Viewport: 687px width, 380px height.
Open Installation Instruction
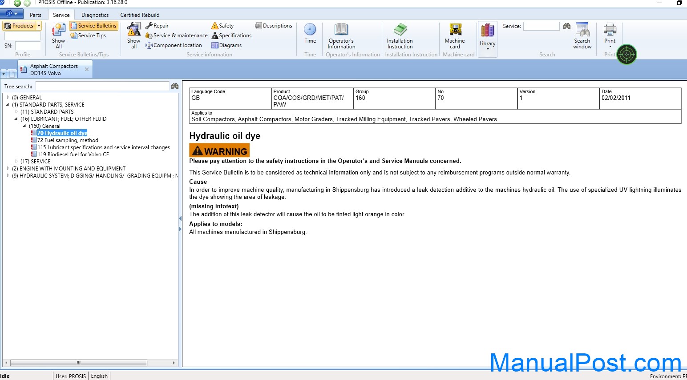[400, 36]
